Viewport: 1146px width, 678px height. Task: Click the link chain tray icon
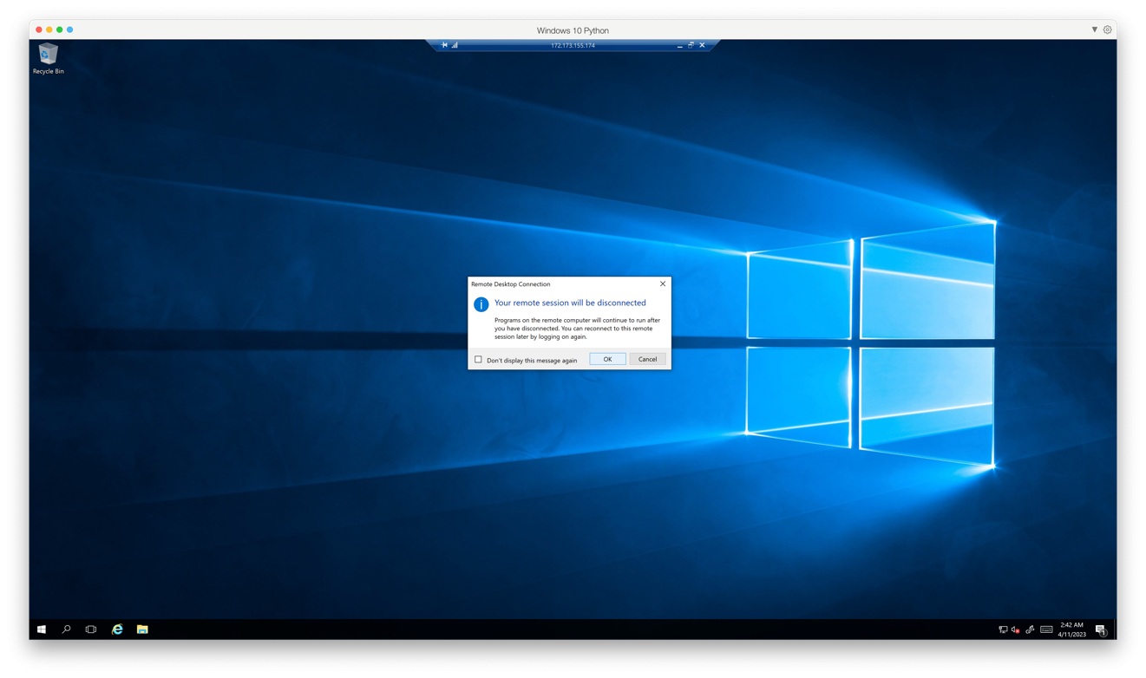tap(1030, 629)
